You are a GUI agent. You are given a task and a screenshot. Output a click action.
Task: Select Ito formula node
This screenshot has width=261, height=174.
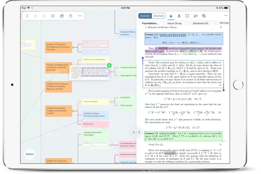click(95, 124)
